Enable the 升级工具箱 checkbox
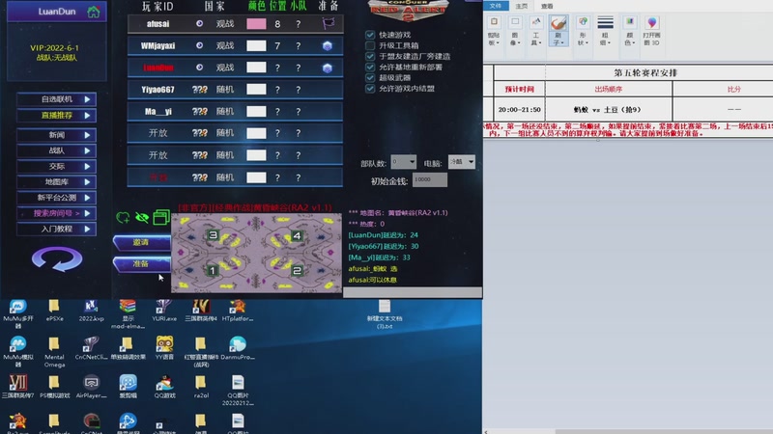The height and width of the screenshot is (434, 773). pos(370,45)
